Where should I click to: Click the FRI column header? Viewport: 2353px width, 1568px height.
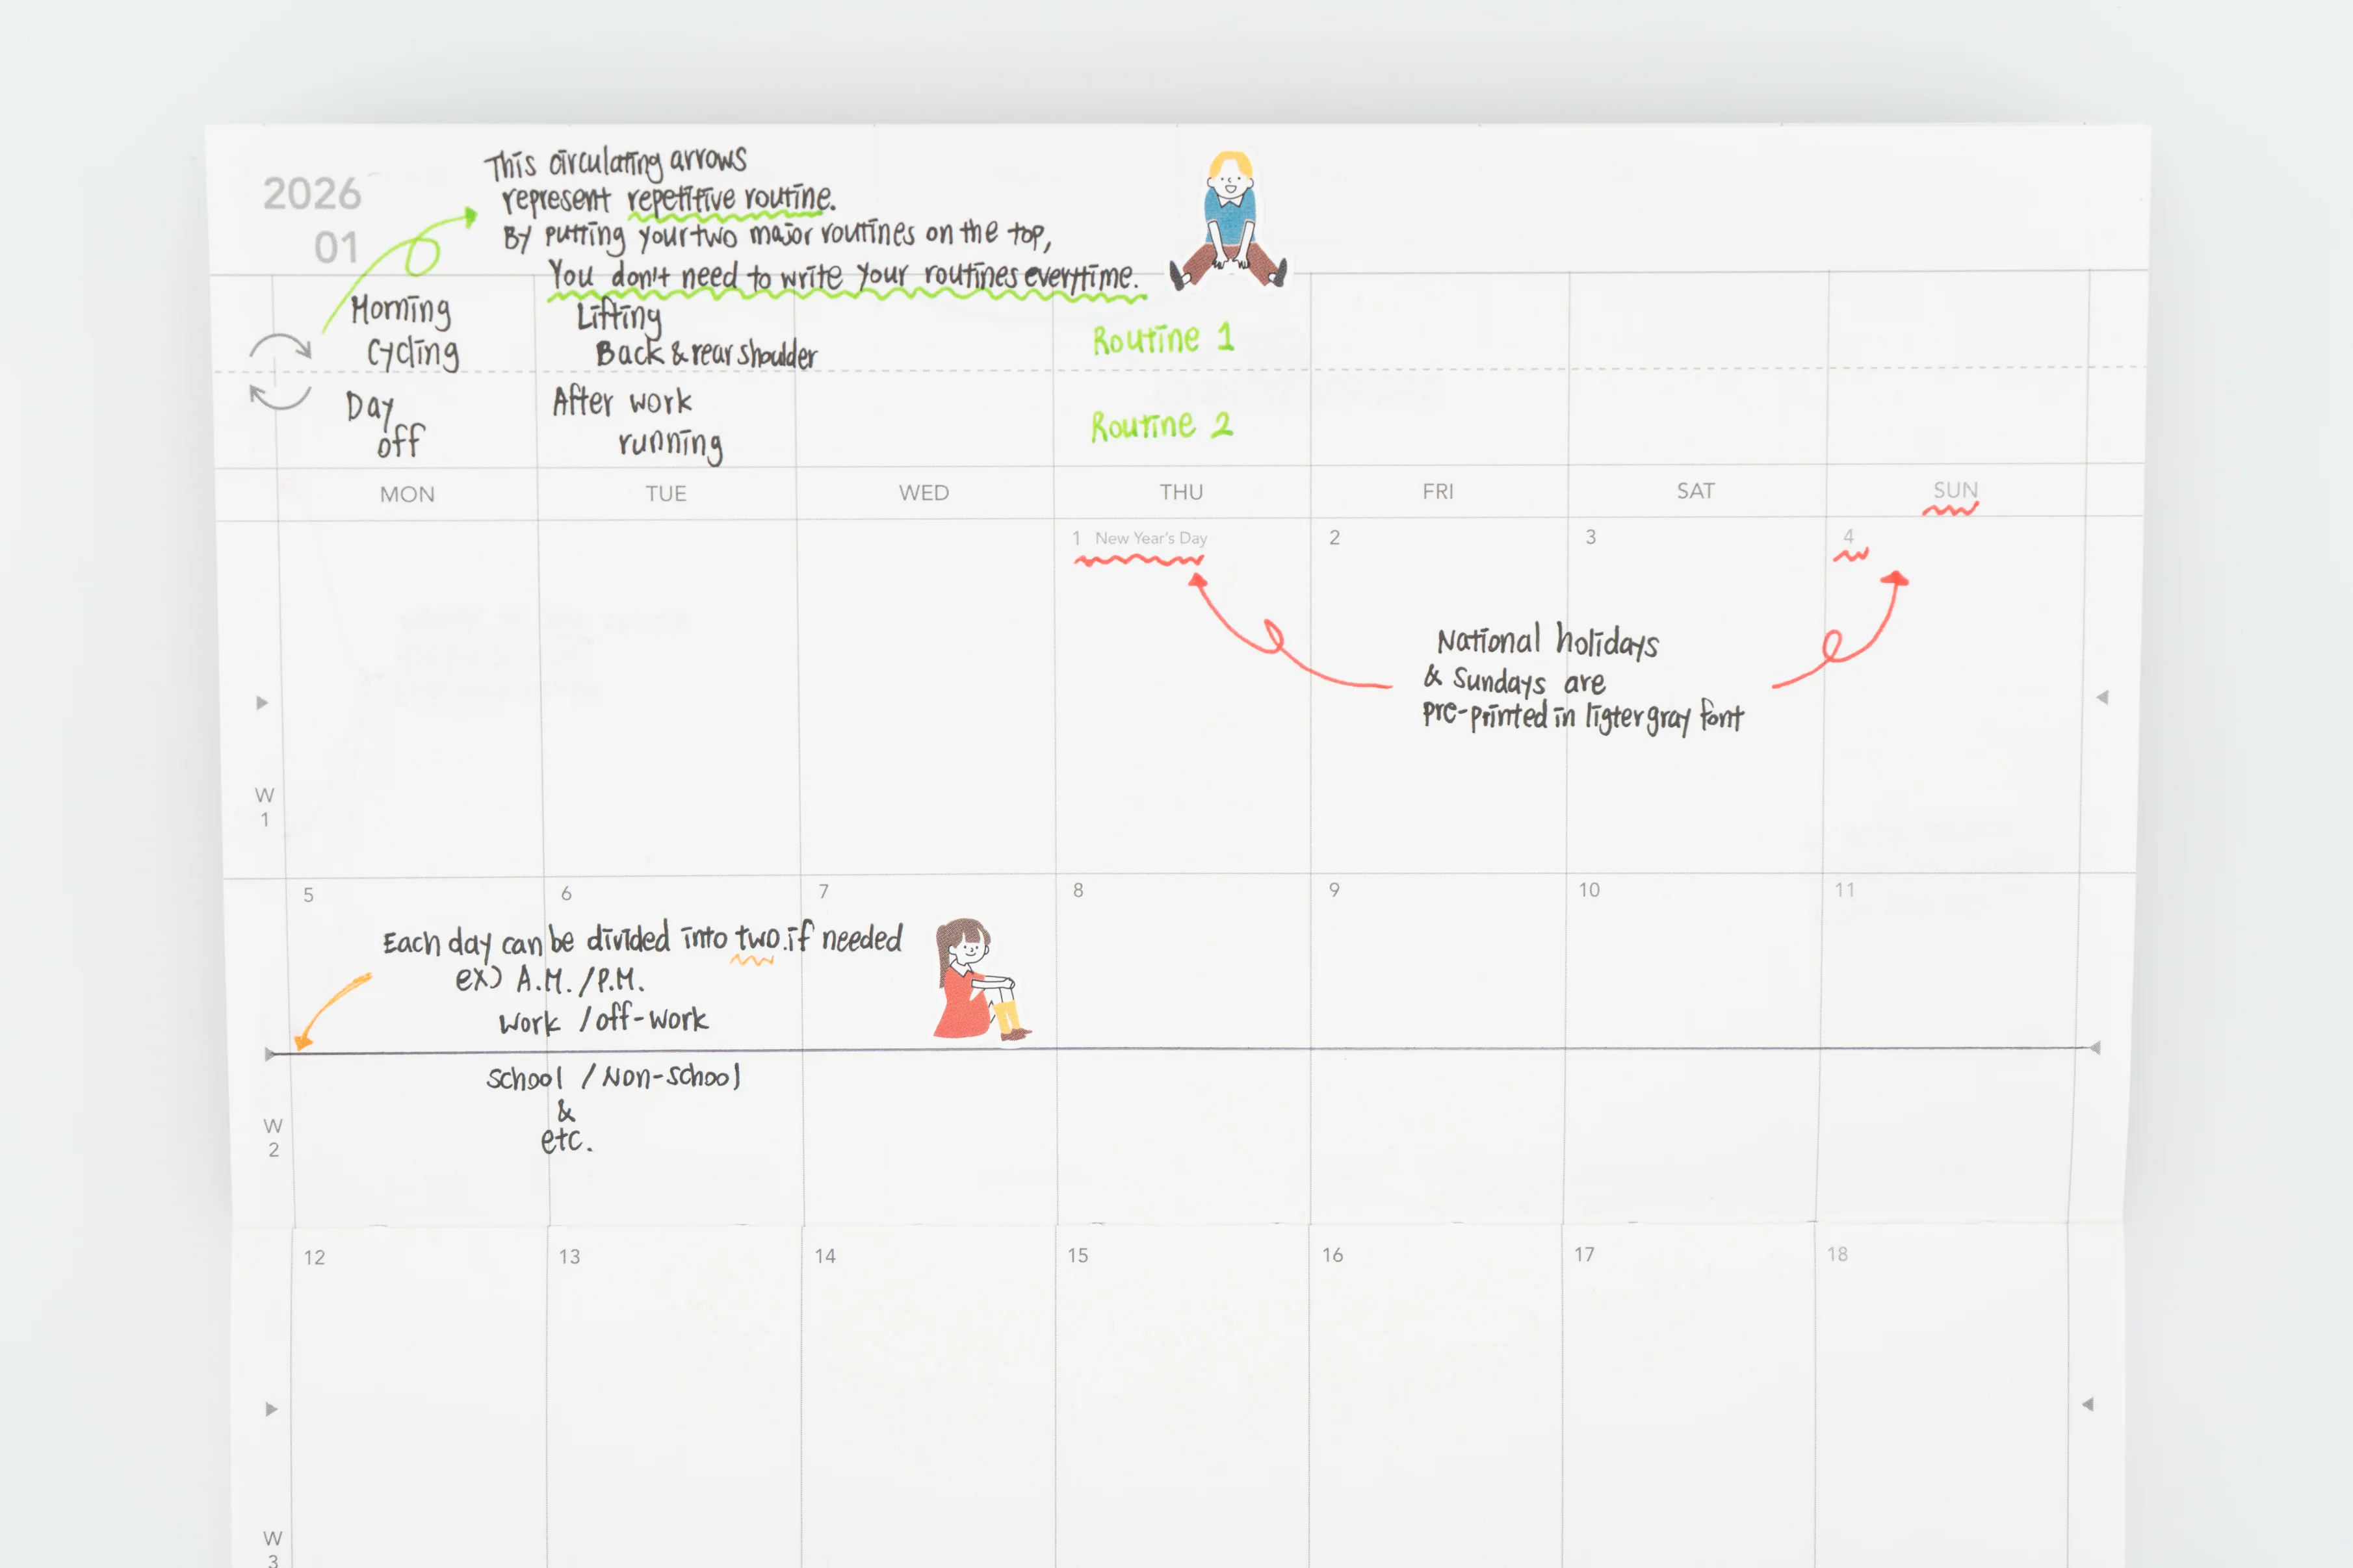pos(1438,491)
